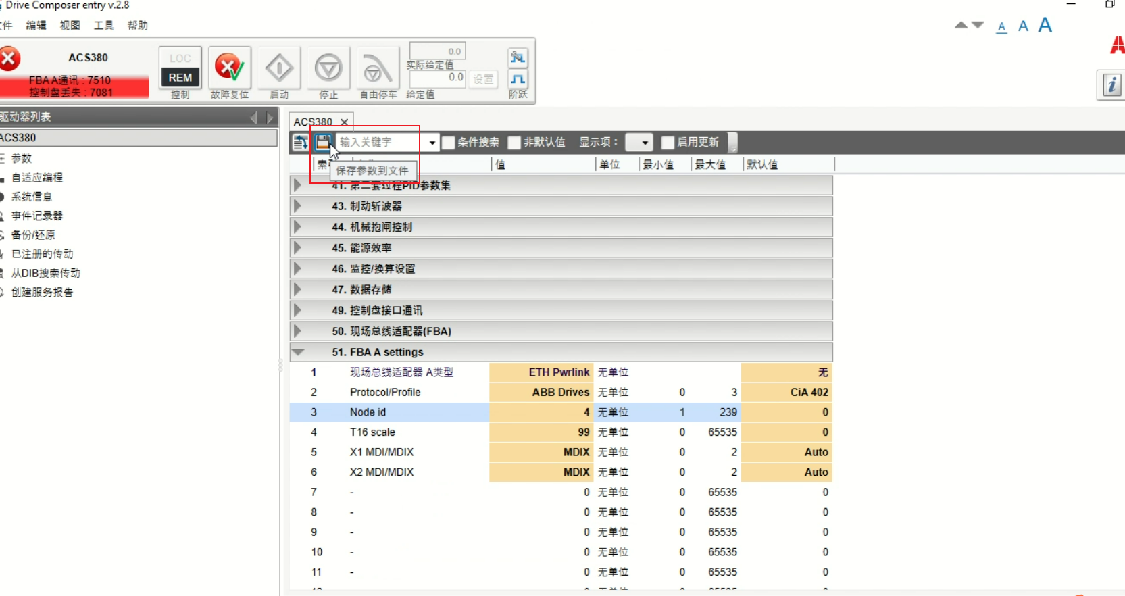The height and width of the screenshot is (596, 1125).
Task: Open the 显示项 dropdown
Action: click(x=639, y=143)
